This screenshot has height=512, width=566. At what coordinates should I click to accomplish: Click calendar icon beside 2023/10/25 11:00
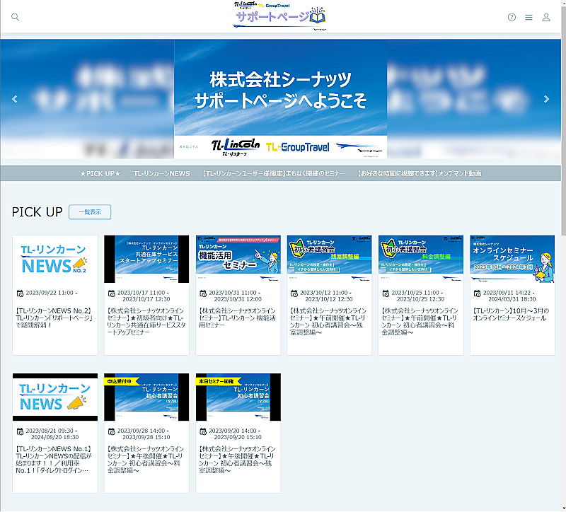tap(386, 293)
